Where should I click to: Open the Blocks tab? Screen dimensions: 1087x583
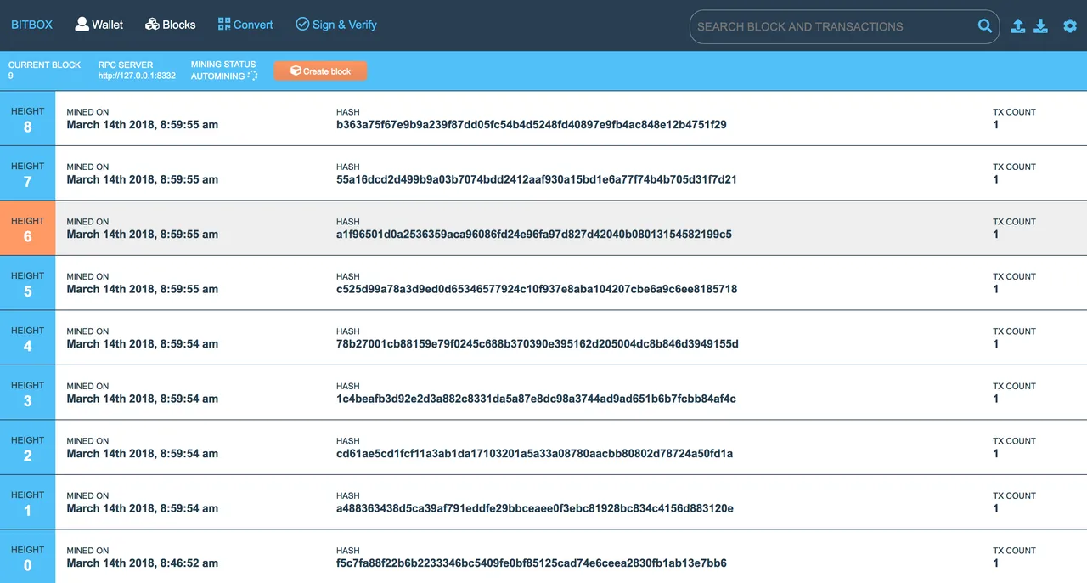click(170, 25)
